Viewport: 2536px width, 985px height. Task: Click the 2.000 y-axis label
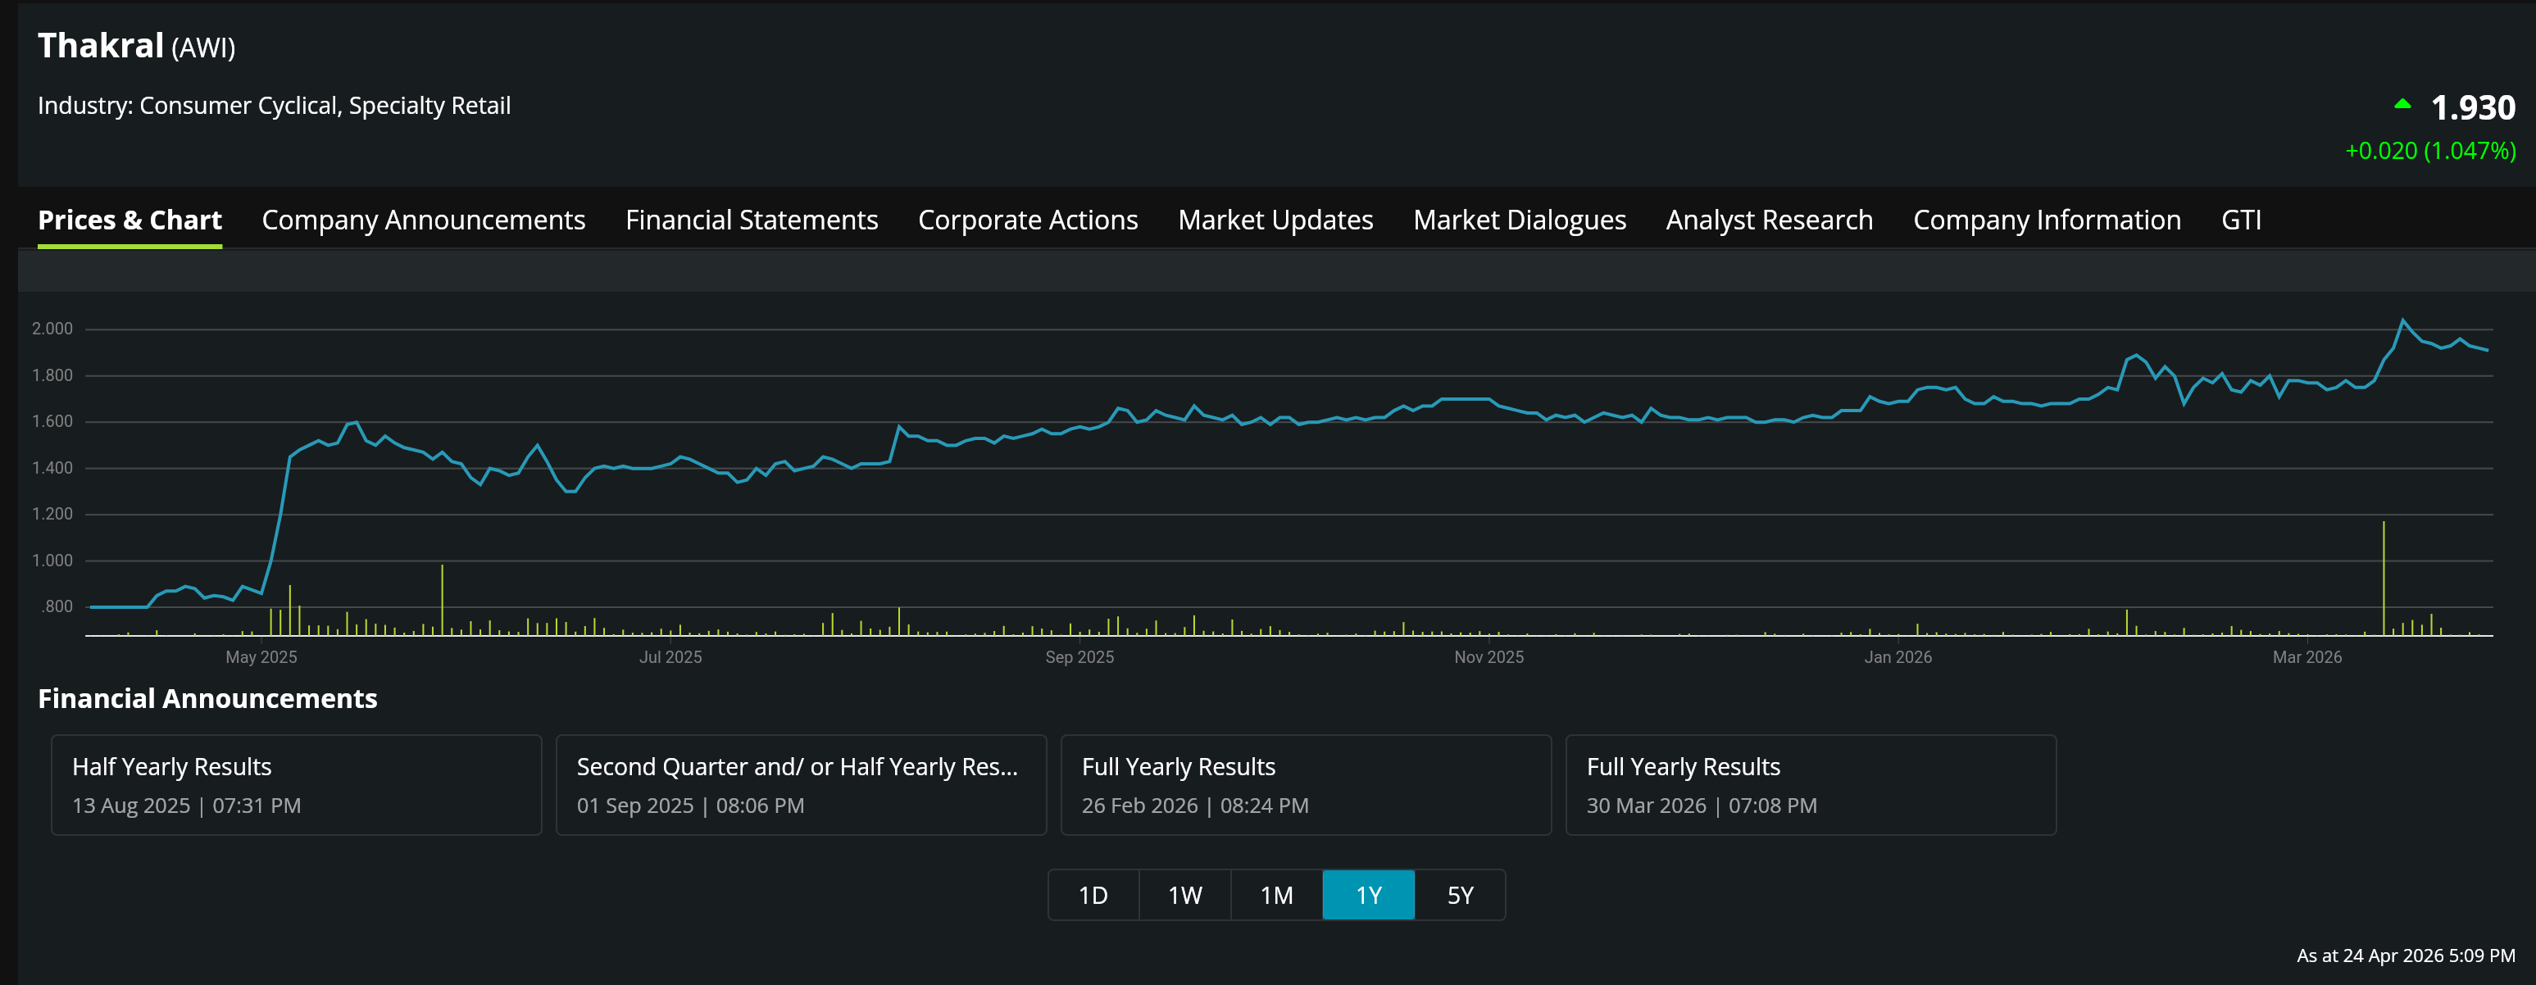click(x=52, y=329)
